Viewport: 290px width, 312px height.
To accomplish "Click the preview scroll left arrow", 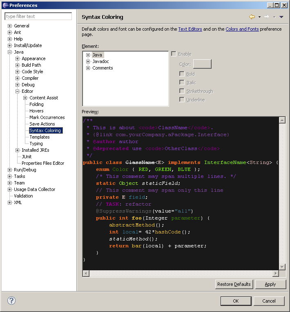I will click(x=86, y=274).
